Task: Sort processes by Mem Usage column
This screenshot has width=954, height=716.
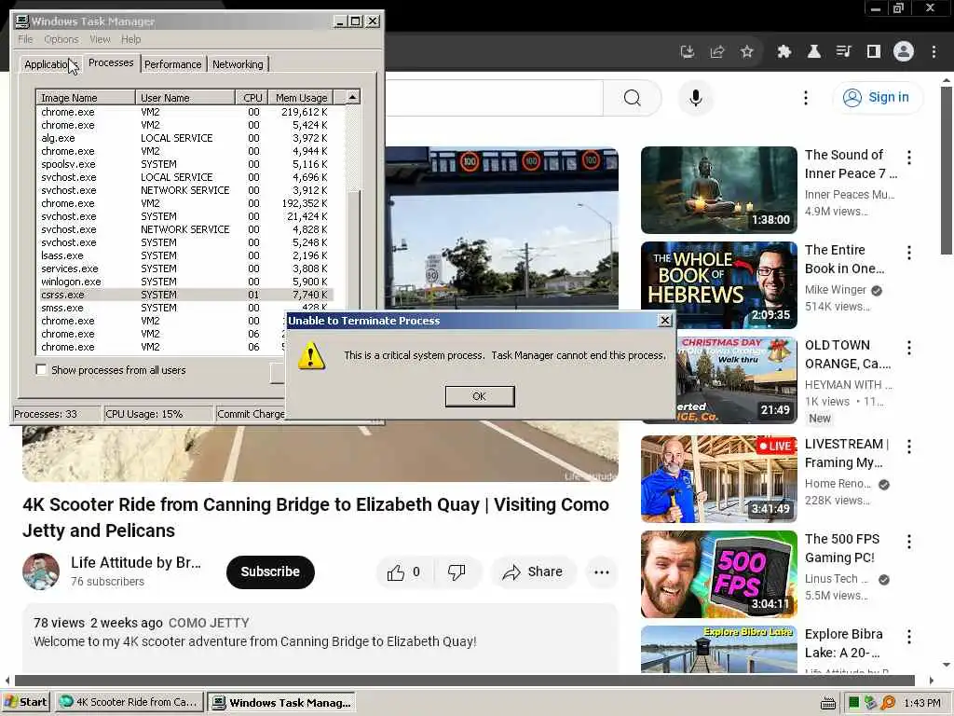Action: 301,97
